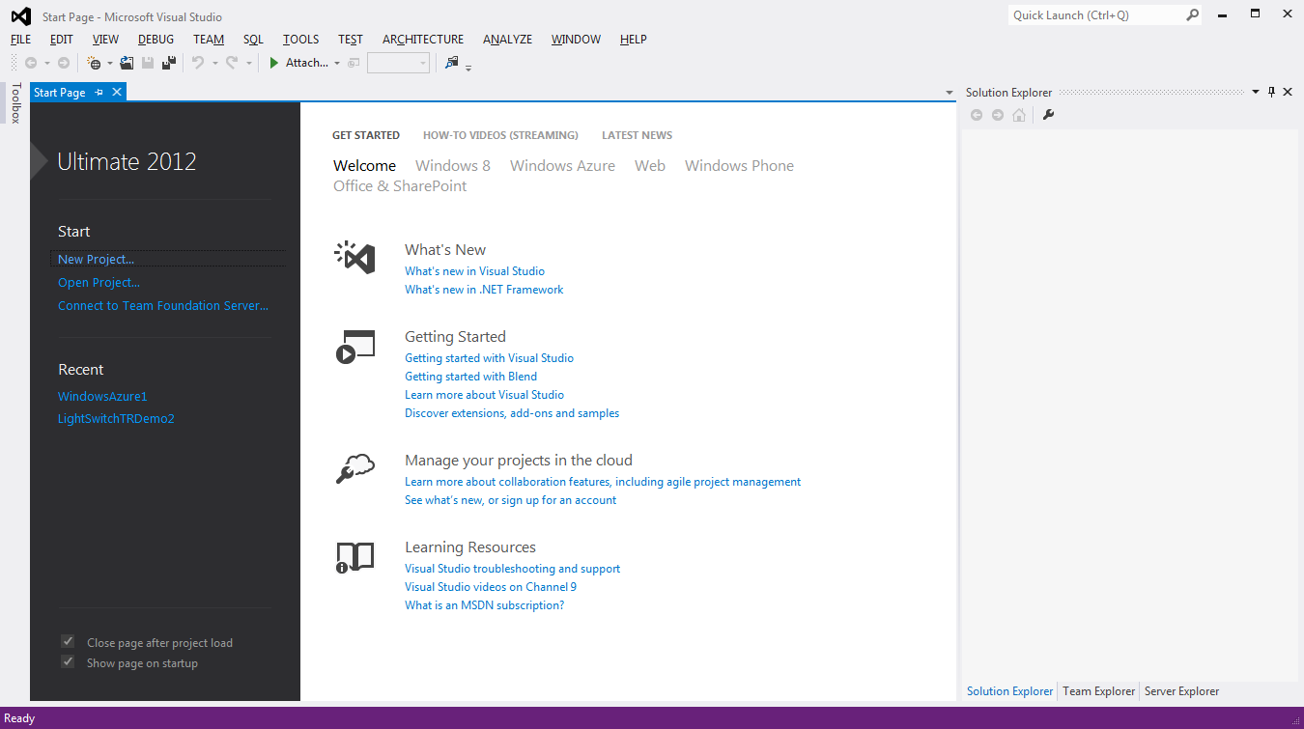Disable Show page on startup
1304x729 pixels.
[x=68, y=662]
